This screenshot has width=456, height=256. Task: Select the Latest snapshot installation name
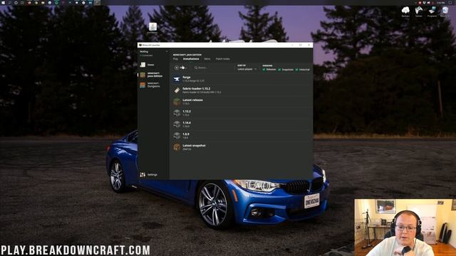pyautogui.click(x=194, y=145)
